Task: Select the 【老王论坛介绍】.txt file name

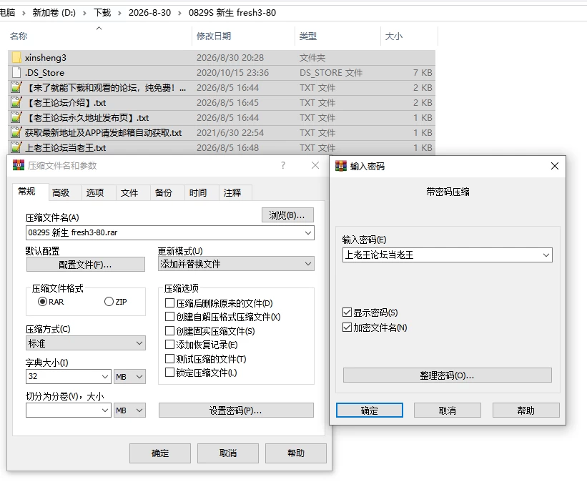Action: click(x=66, y=102)
